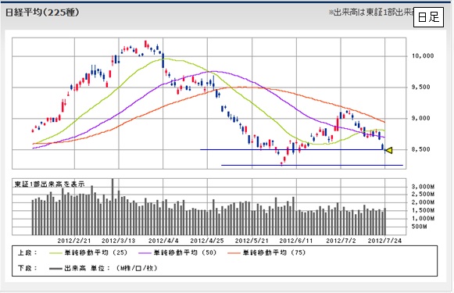Click the 10,000 price axis label
The image size is (454, 293).
(x=423, y=56)
